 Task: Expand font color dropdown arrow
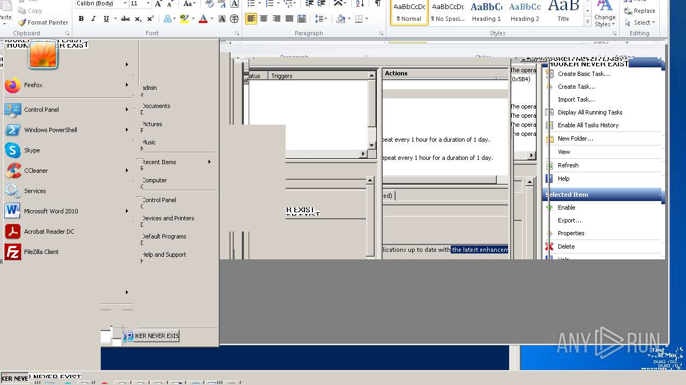point(212,19)
